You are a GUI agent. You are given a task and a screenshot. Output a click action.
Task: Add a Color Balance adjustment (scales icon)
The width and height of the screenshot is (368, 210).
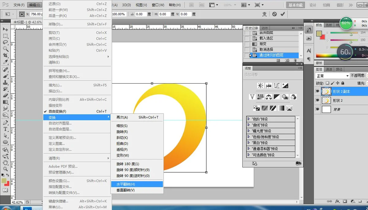(269, 97)
